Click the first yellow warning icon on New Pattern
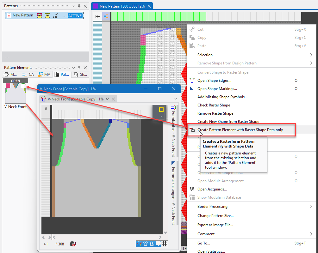The width and height of the screenshot is (318, 253). pos(40,15)
